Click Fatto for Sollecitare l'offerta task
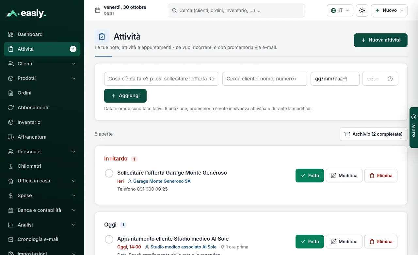The height and width of the screenshot is (255, 418). tap(310, 176)
